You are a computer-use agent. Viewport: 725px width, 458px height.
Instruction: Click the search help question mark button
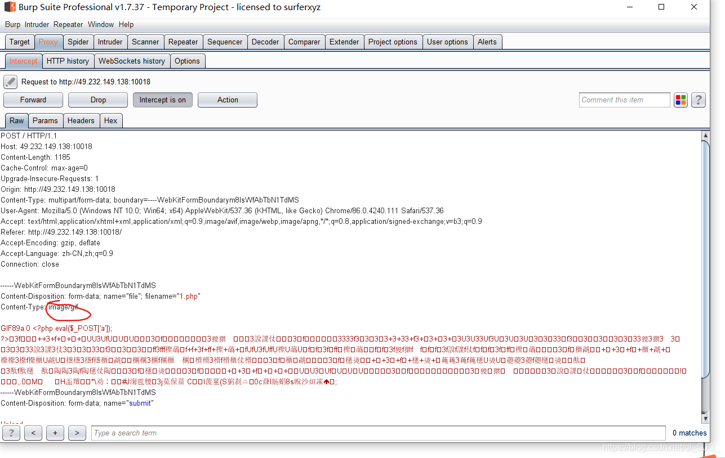pyautogui.click(x=11, y=433)
